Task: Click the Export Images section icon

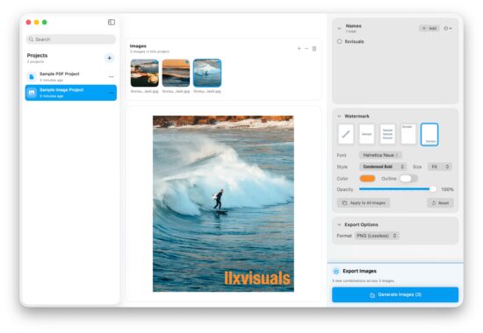Action: (336, 271)
